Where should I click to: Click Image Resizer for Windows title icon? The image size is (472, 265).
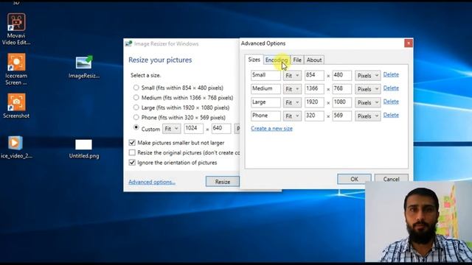click(128, 44)
